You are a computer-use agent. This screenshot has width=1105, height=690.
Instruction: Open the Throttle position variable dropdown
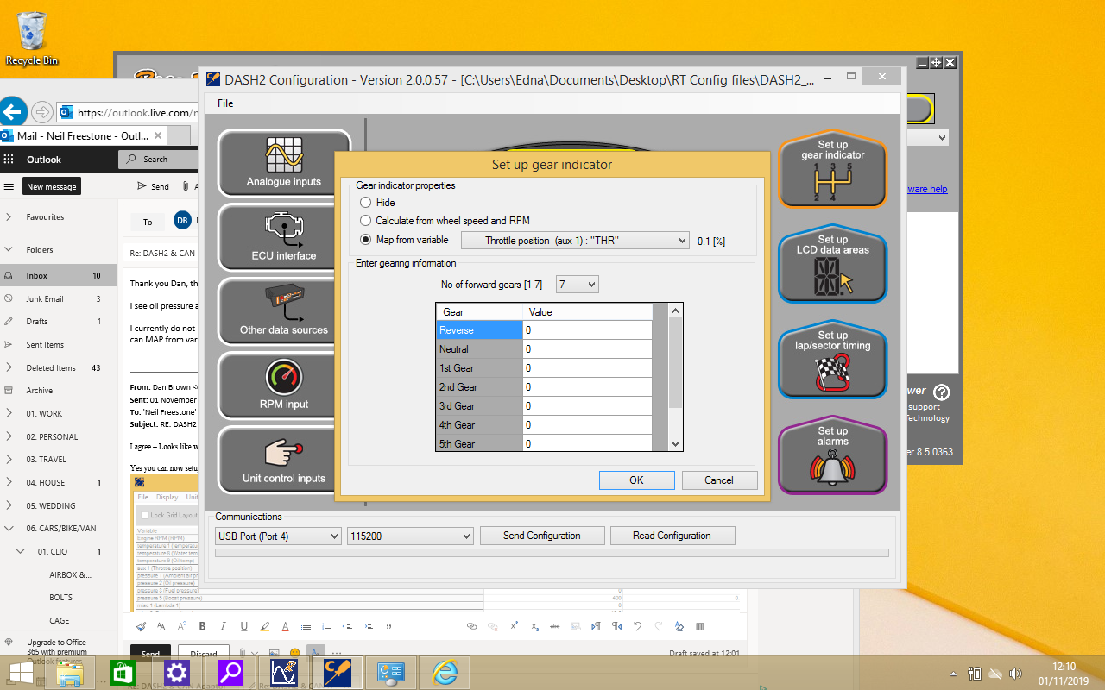click(x=575, y=241)
